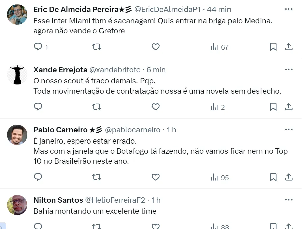Share Pablo Carneiro's tweet
Viewport: 306px width, 229px height.
pos(289,177)
